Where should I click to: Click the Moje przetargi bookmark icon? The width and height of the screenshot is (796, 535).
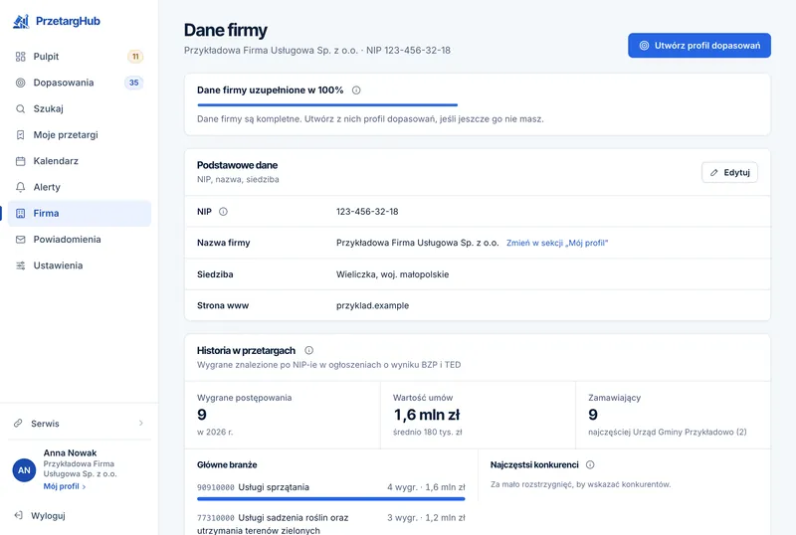pyautogui.click(x=20, y=135)
